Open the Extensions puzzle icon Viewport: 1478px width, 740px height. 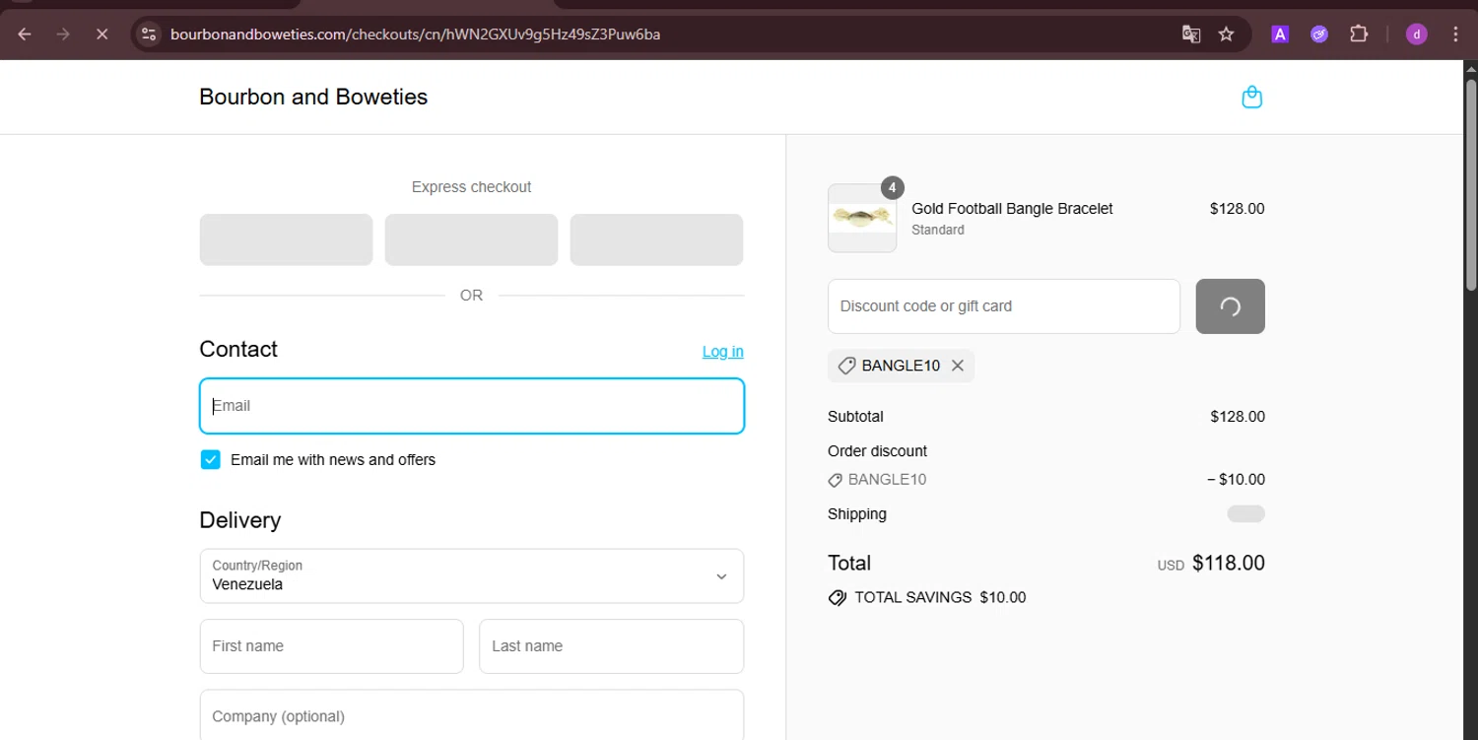1359,34
